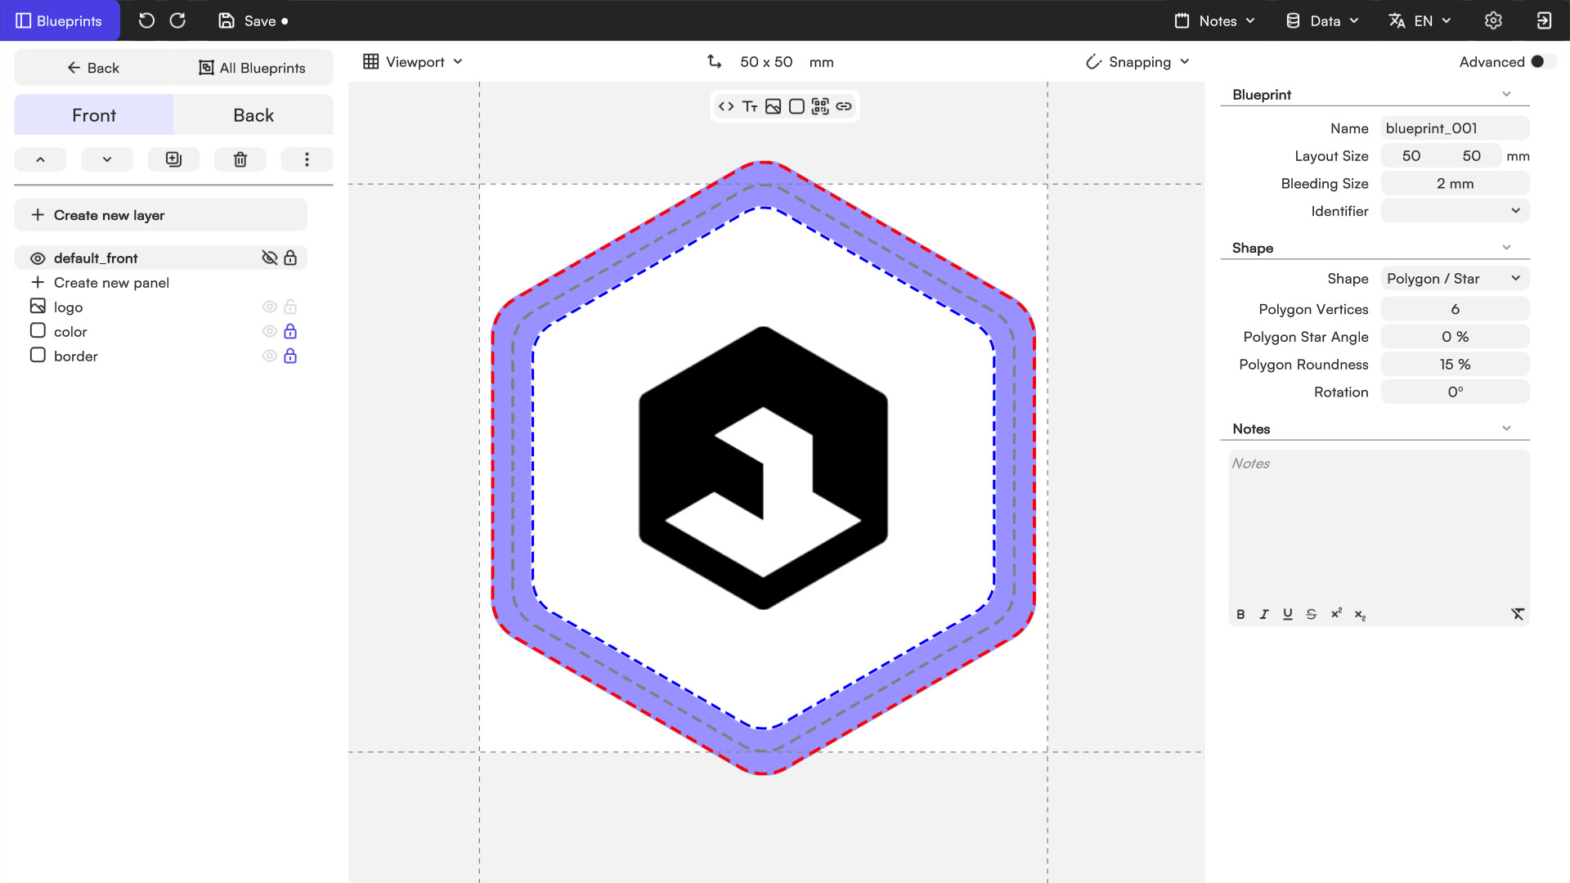Edit the Layout Size width value
Image resolution: width=1570 pixels, height=883 pixels.
click(1411, 156)
